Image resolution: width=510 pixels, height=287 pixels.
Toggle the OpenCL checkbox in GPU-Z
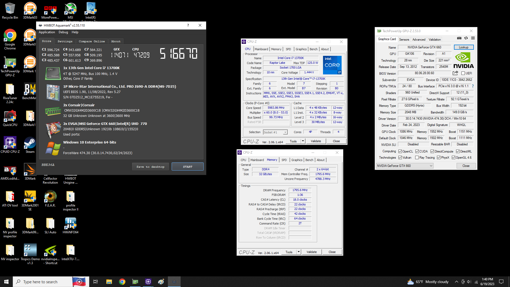(400, 151)
